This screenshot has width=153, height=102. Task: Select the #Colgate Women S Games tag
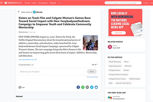(x=117, y=79)
